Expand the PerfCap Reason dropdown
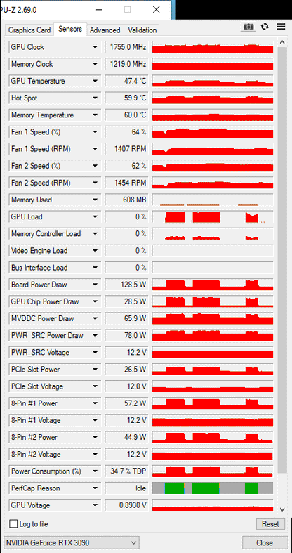This screenshot has width=292, height=553. [x=95, y=488]
